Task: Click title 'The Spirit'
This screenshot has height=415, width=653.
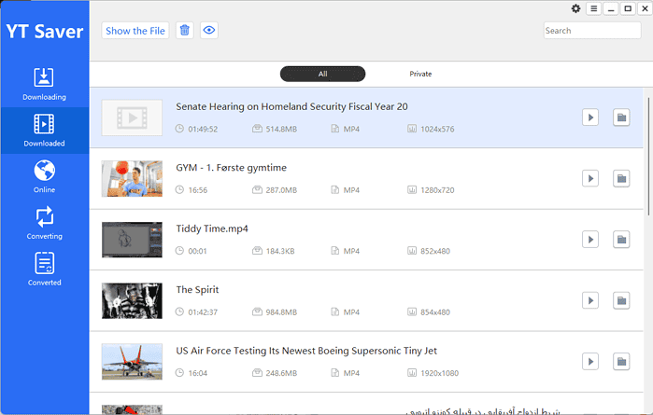Action: (197, 290)
